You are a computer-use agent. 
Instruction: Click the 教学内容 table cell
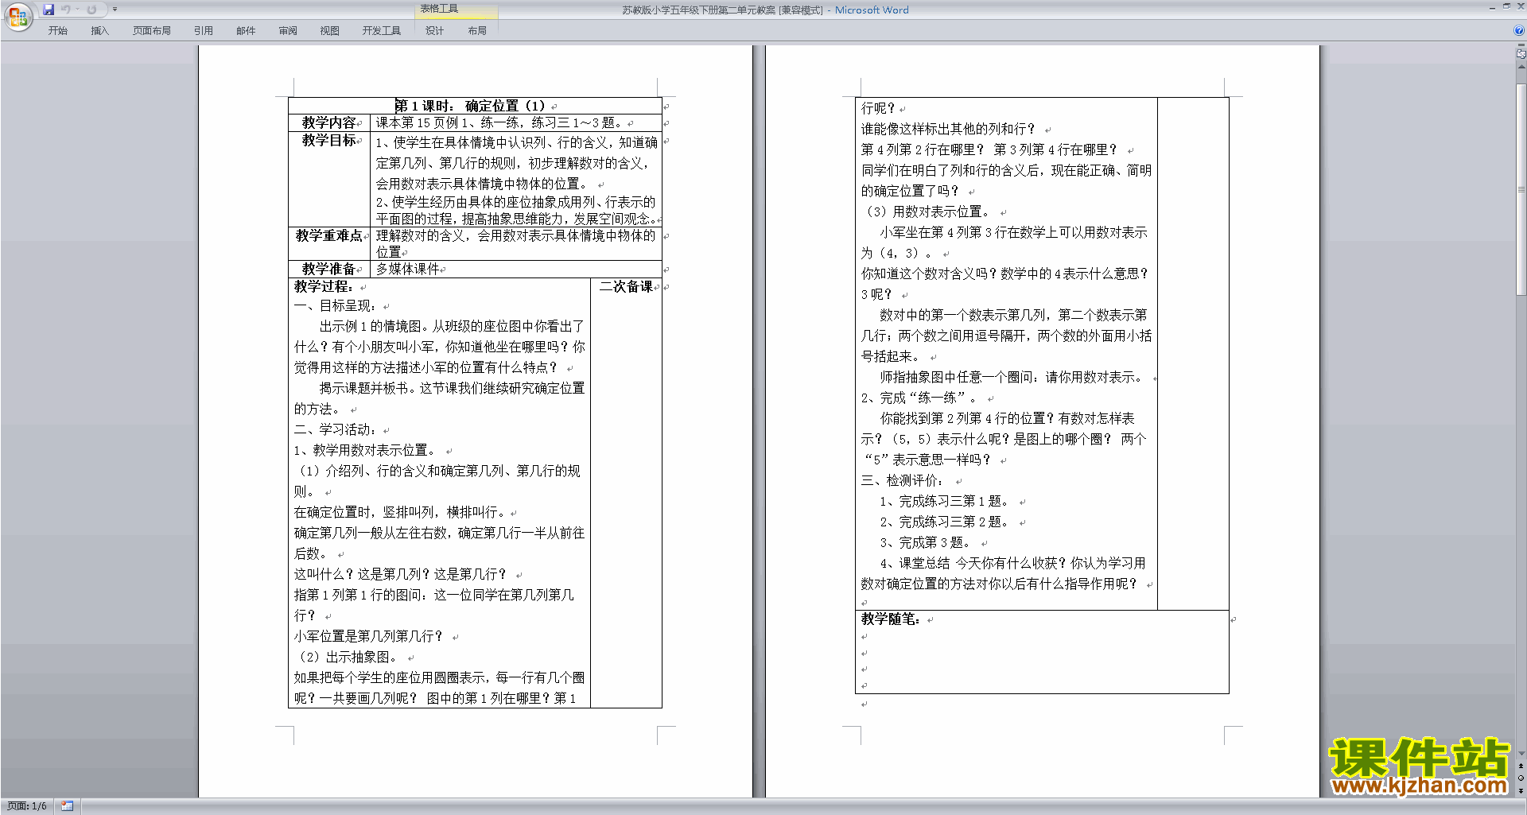329,123
